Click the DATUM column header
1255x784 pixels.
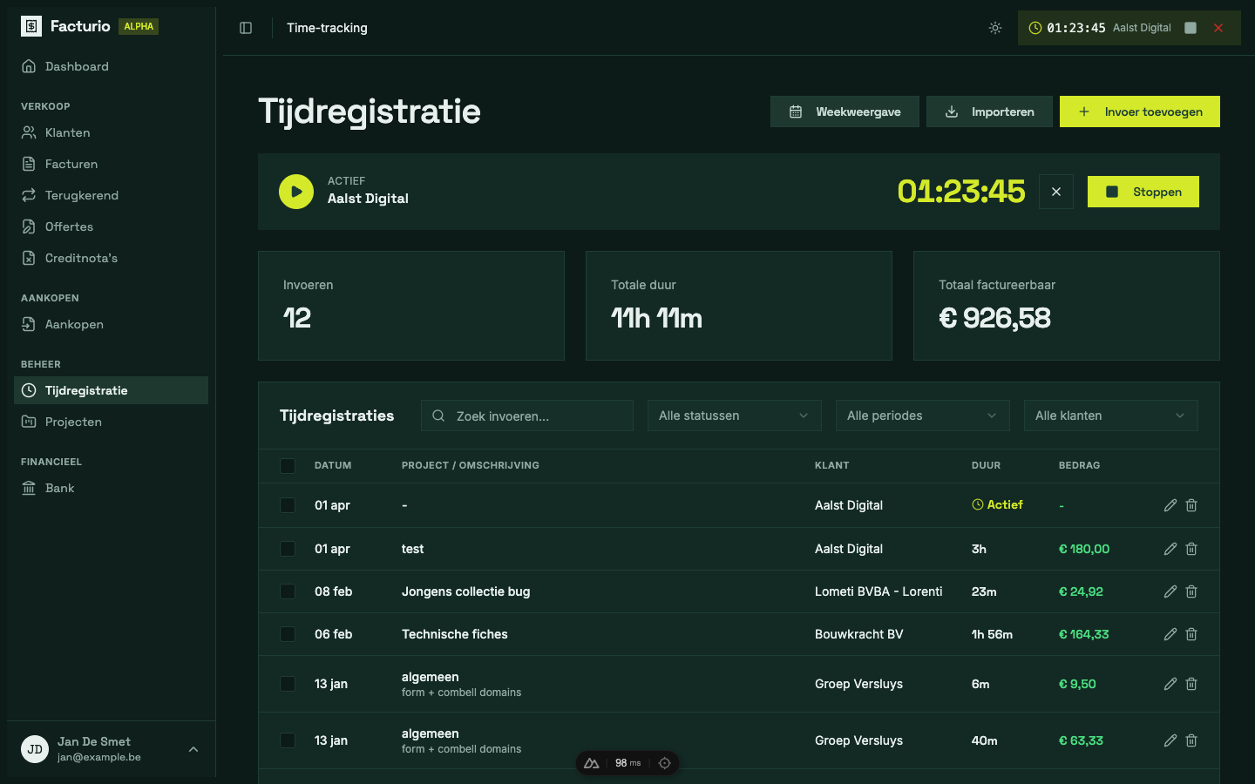[333, 465]
